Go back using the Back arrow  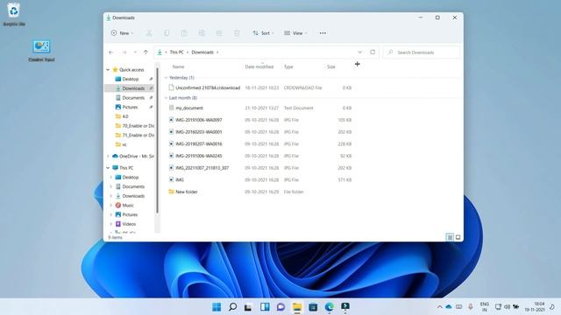point(111,52)
